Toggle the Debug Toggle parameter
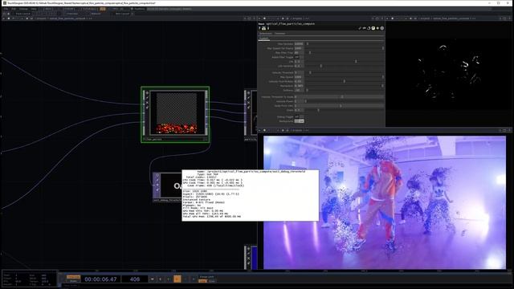The height and width of the screenshot is (289, 514). point(299,116)
